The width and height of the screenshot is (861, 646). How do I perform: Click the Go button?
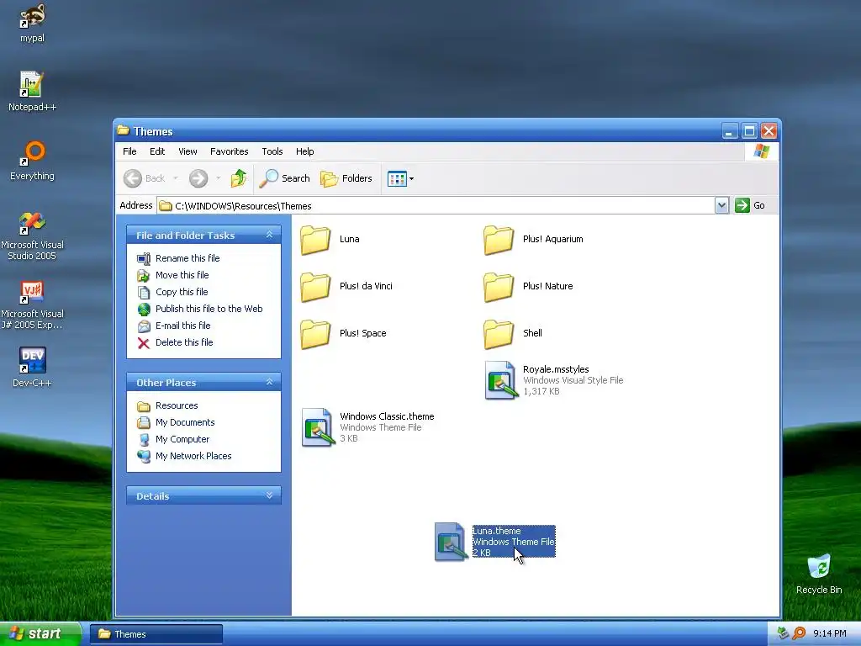[x=750, y=205]
